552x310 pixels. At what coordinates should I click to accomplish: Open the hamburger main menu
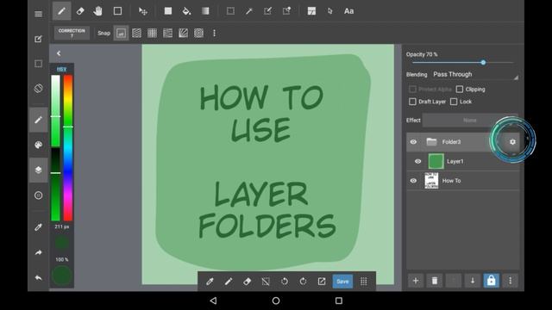[x=38, y=14]
